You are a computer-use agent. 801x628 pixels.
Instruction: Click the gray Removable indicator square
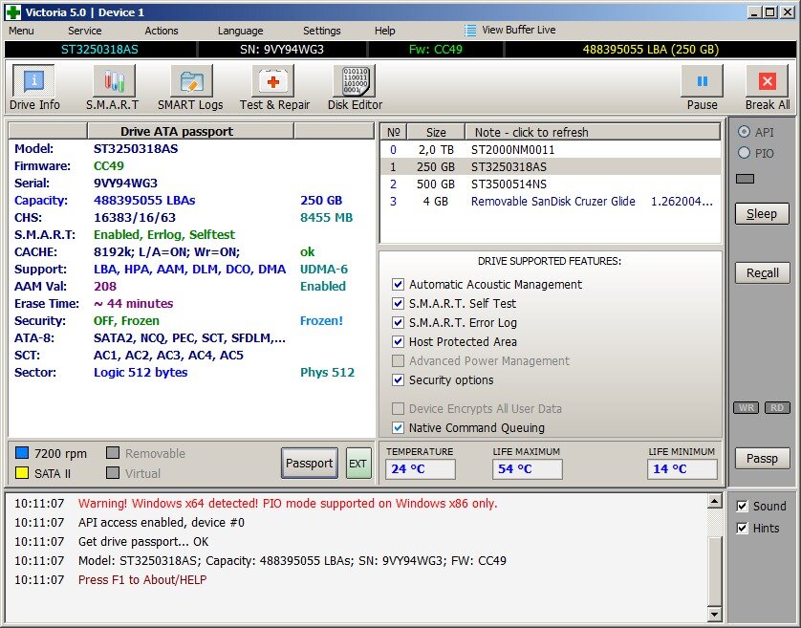point(113,453)
